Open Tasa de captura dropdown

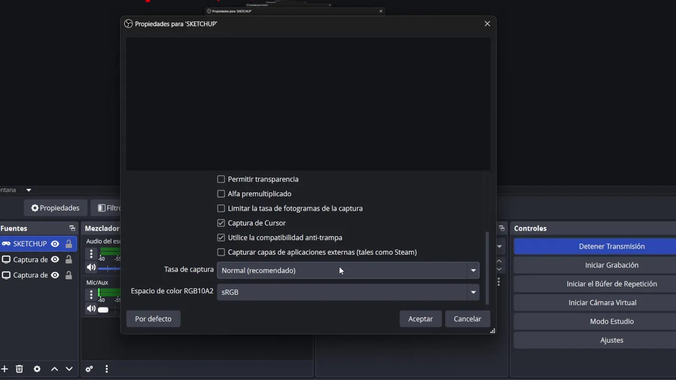(x=348, y=270)
